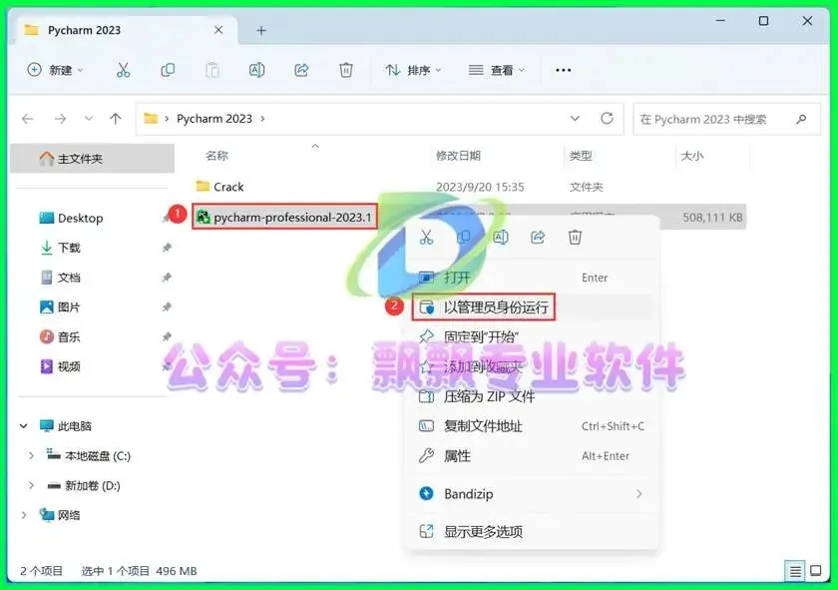Click the Refresh button

click(607, 118)
